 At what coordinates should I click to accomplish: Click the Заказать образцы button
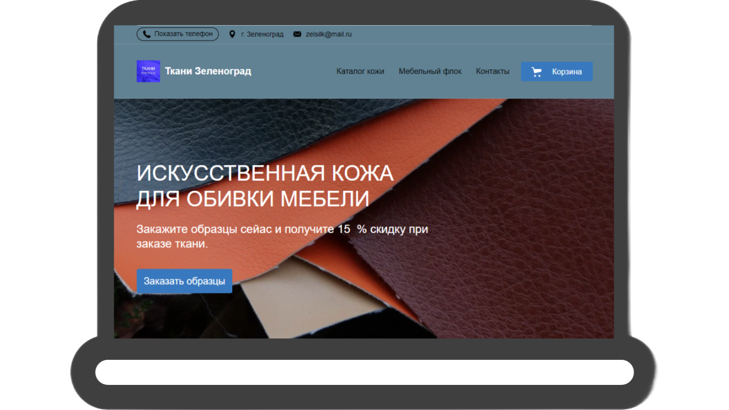pyautogui.click(x=184, y=281)
